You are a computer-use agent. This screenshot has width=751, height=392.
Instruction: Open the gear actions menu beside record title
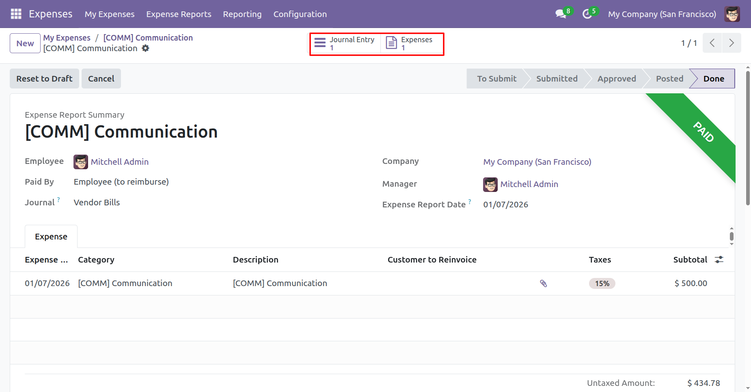[x=145, y=48]
